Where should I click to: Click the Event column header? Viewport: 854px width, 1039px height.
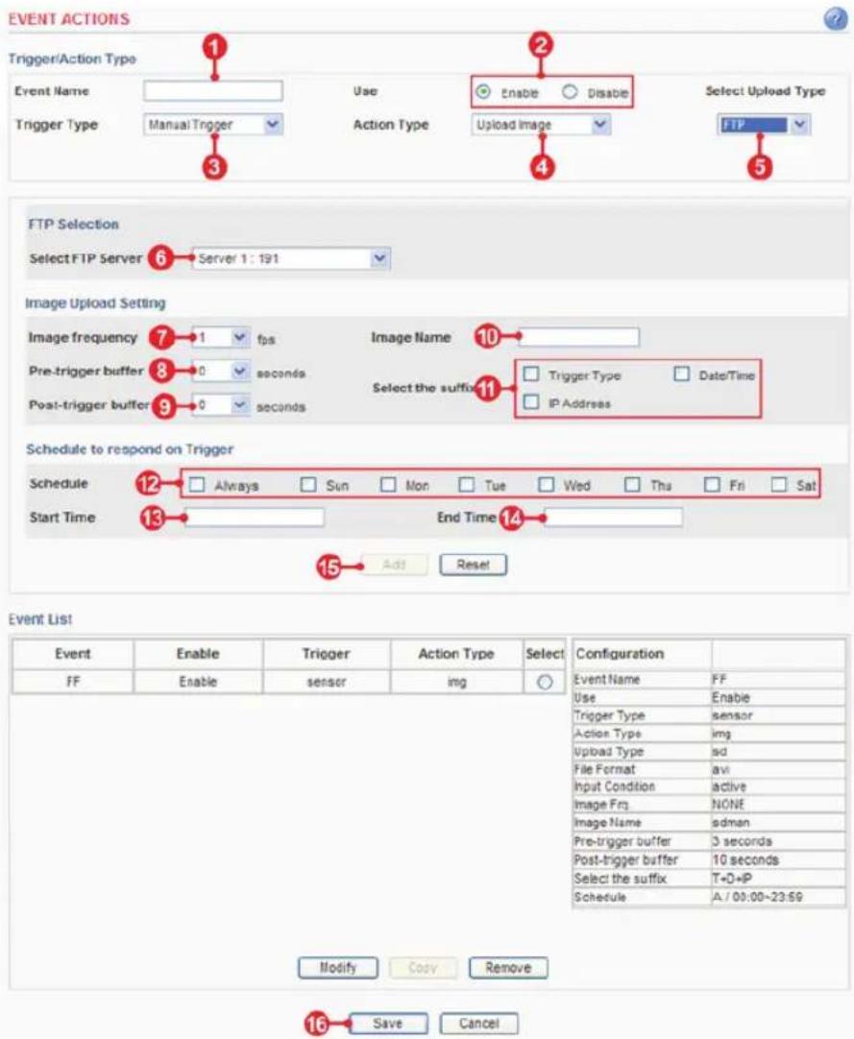tap(73, 654)
